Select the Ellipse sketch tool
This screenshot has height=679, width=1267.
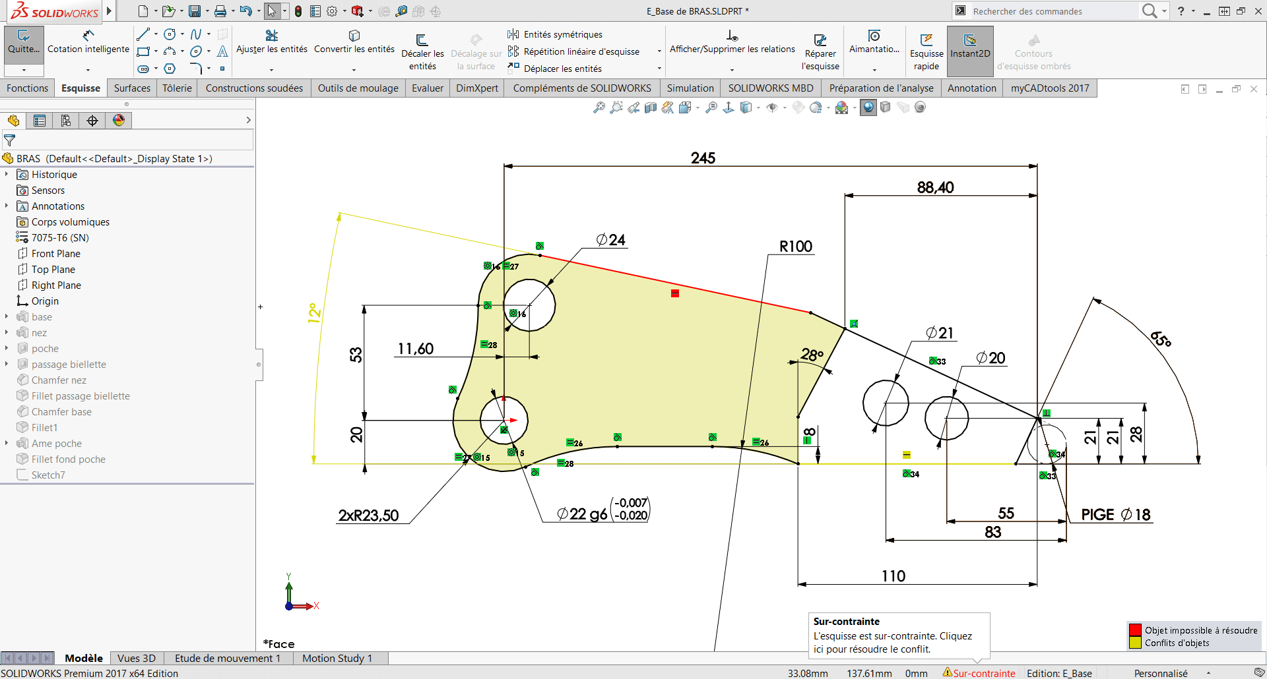[x=196, y=51]
